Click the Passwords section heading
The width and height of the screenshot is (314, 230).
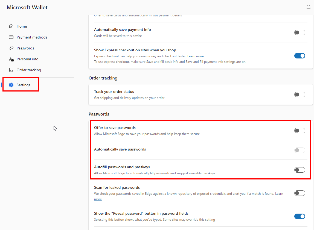(x=99, y=114)
